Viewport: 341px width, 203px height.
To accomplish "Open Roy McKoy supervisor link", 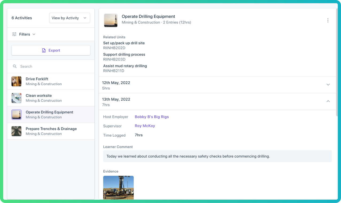I will click(145, 126).
